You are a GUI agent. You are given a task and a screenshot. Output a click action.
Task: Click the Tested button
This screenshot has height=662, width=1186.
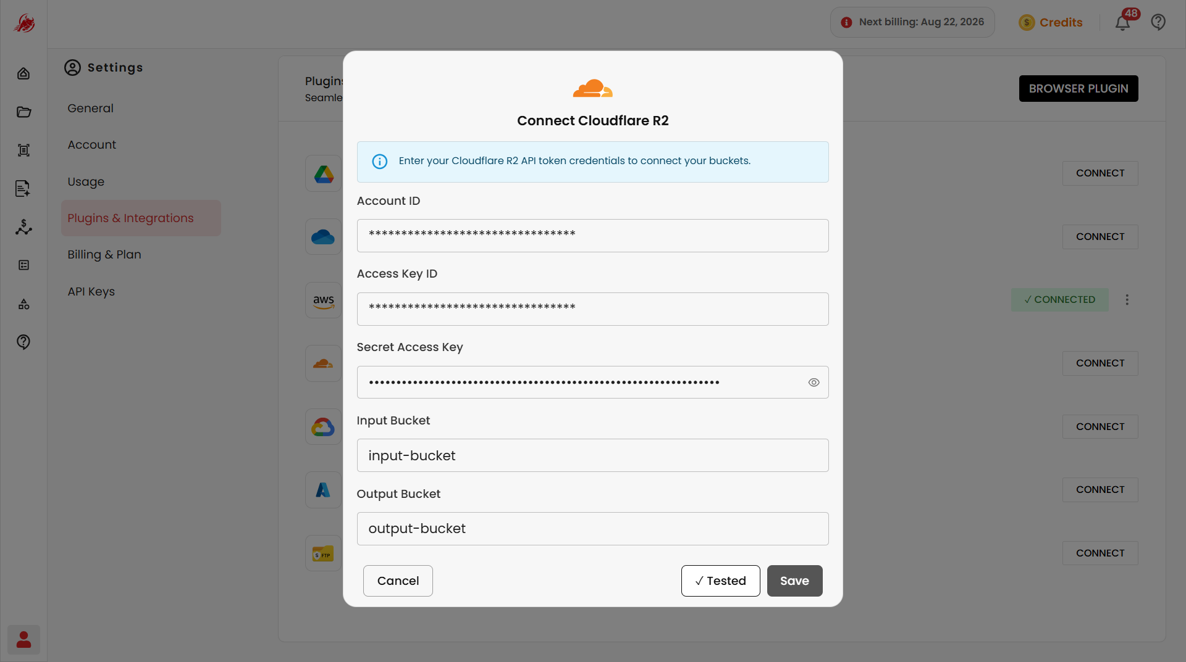coord(720,581)
